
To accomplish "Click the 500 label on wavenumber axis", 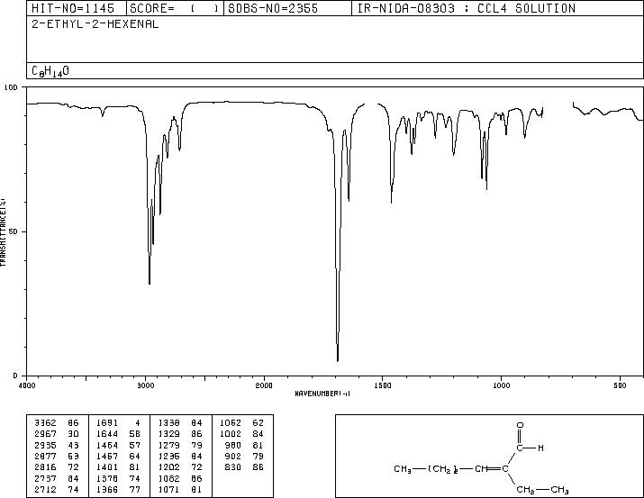I will [620, 385].
